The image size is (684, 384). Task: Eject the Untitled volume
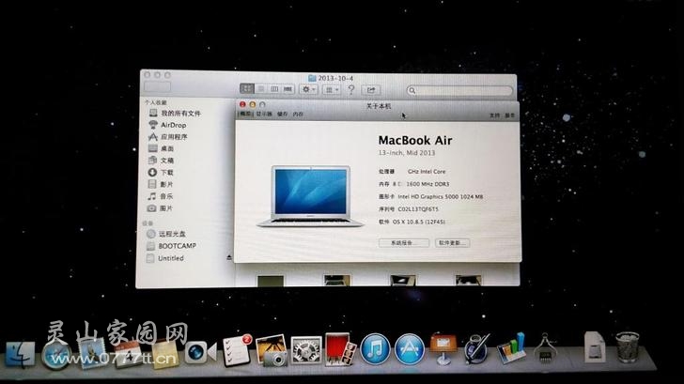point(229,257)
